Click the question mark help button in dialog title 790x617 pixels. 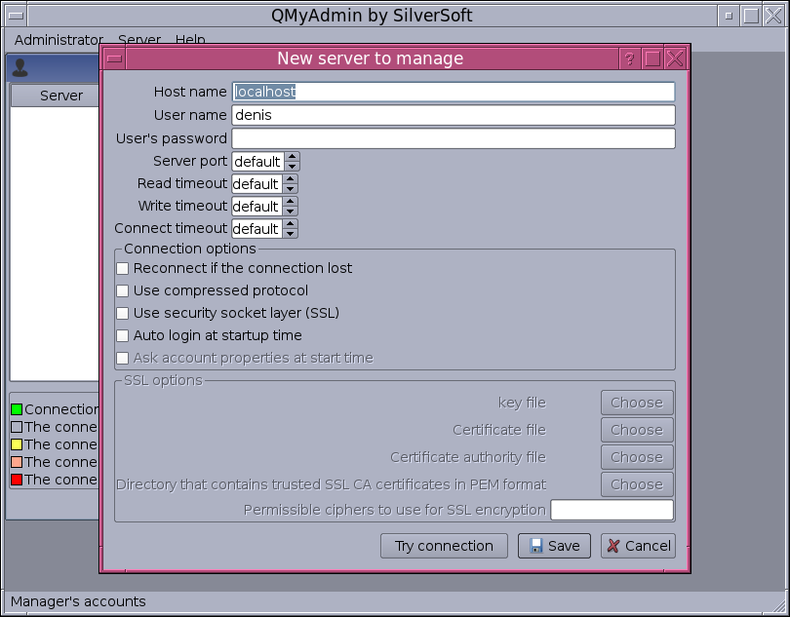[629, 58]
